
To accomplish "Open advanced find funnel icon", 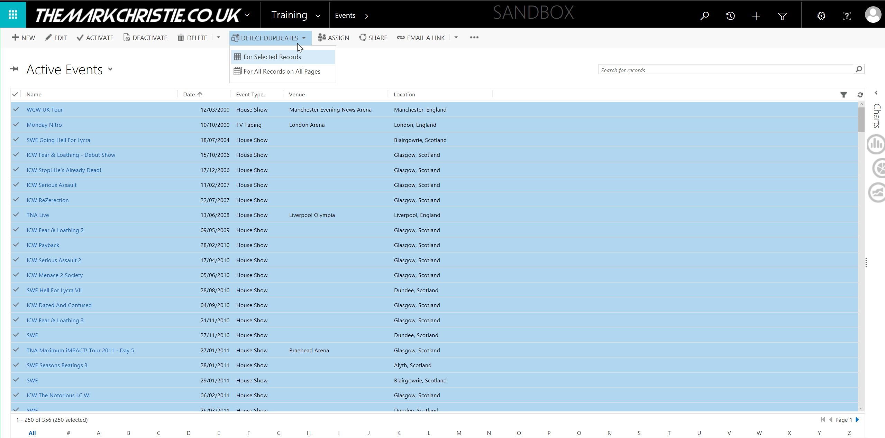I will click(x=782, y=16).
